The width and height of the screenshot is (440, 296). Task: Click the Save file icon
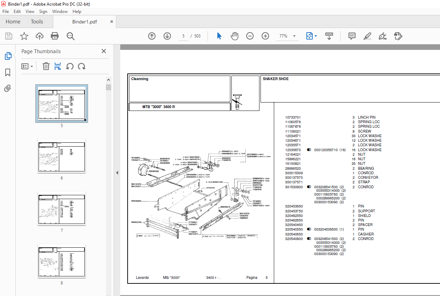[9, 36]
